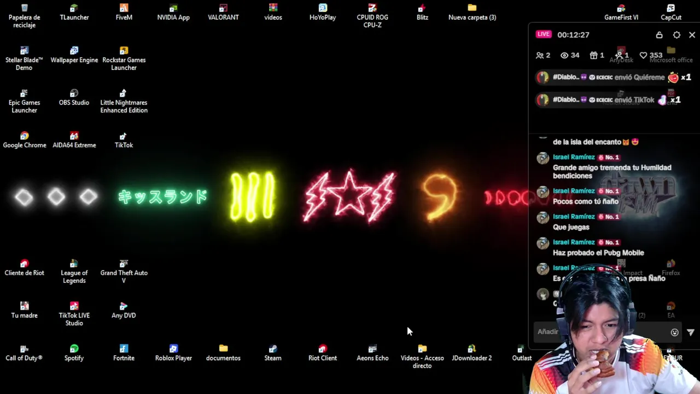Launch HoYoPlay from desktop

coord(323,12)
